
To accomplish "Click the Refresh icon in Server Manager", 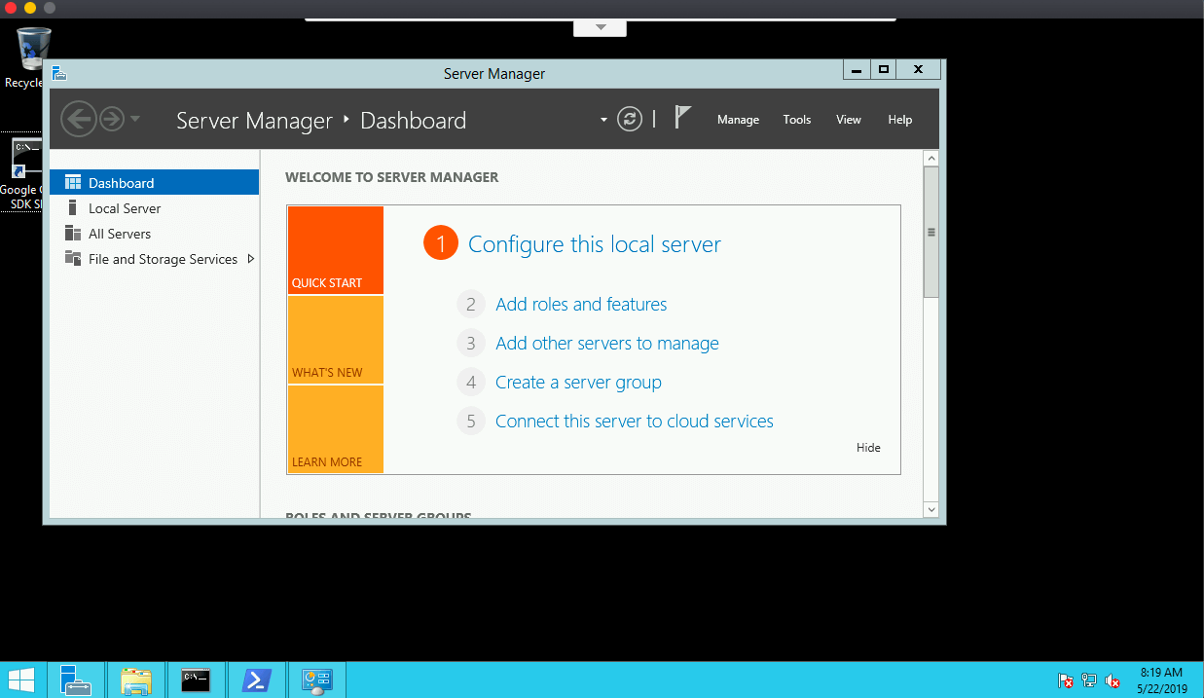I will click(629, 119).
